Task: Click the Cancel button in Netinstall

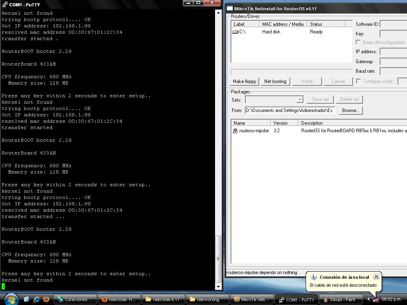Action: click(x=338, y=81)
